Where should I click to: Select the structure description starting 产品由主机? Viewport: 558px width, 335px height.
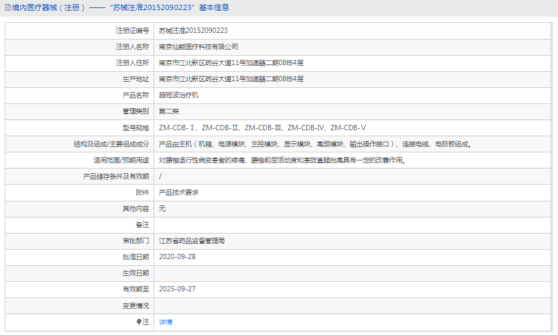tap(315, 144)
